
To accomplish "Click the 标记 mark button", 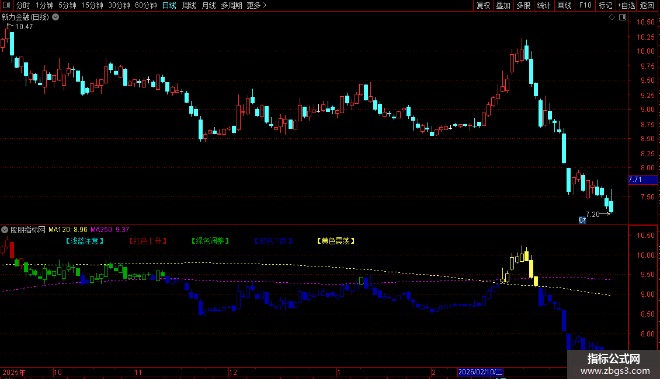I will coord(605,5).
